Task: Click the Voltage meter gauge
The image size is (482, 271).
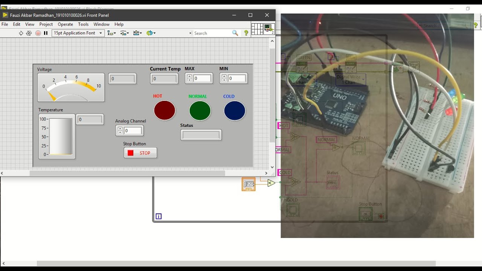Action: (71, 87)
